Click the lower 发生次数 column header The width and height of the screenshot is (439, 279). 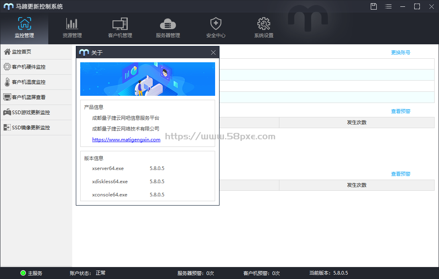click(357, 185)
